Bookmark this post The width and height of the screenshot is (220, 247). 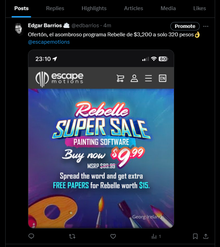[x=195, y=236]
